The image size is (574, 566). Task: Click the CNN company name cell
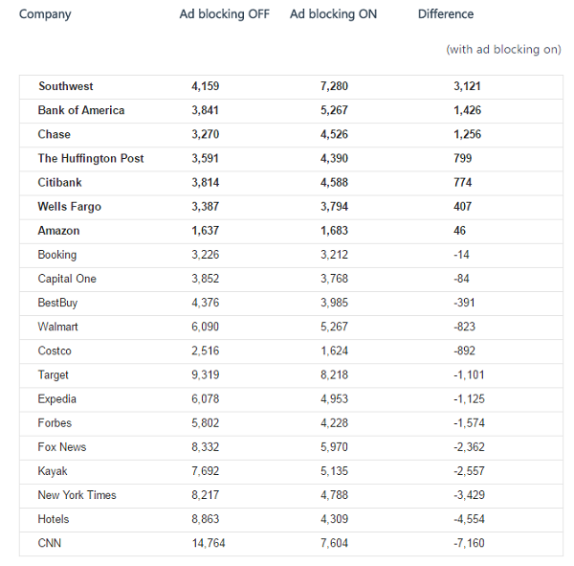click(x=51, y=543)
